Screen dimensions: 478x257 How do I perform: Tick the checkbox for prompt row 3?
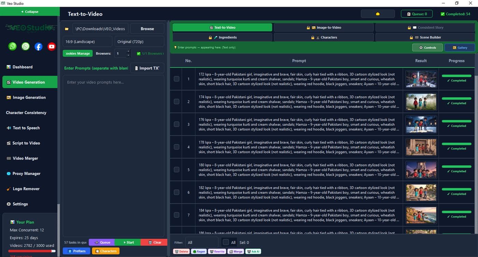(x=177, y=124)
